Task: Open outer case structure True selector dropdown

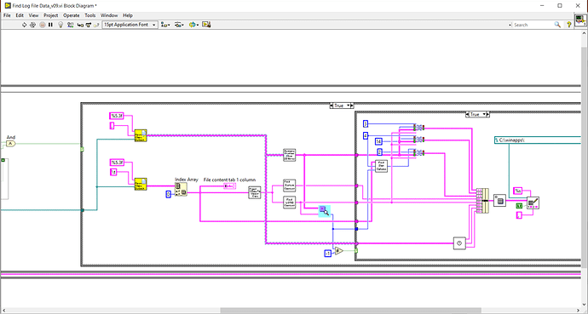Action: click(341, 106)
